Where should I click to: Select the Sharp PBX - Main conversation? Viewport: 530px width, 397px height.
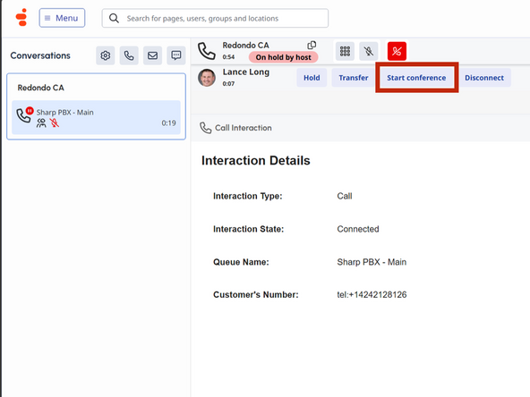pos(96,117)
